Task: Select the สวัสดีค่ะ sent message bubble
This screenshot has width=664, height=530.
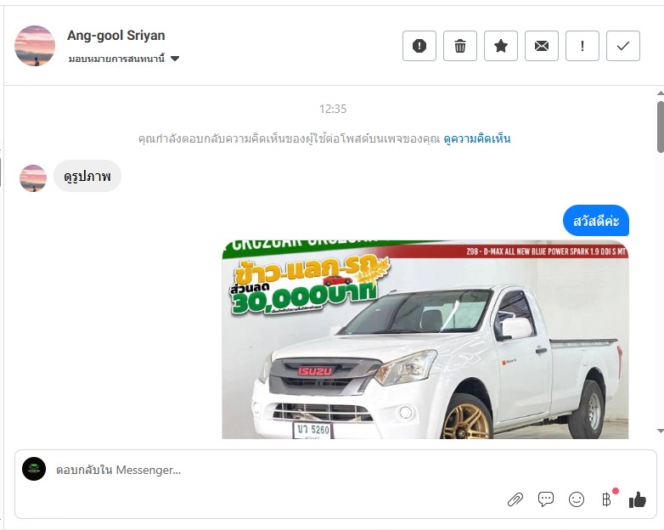Action: tap(596, 221)
